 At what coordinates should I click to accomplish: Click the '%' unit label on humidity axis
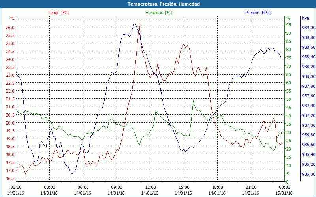pyautogui.click(x=289, y=18)
